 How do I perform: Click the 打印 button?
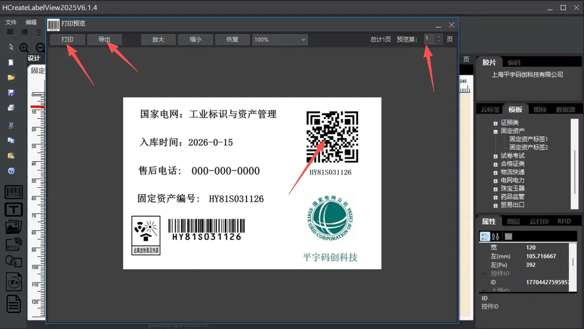point(68,40)
